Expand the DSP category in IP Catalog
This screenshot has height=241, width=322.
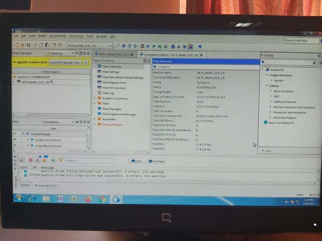[270, 96]
